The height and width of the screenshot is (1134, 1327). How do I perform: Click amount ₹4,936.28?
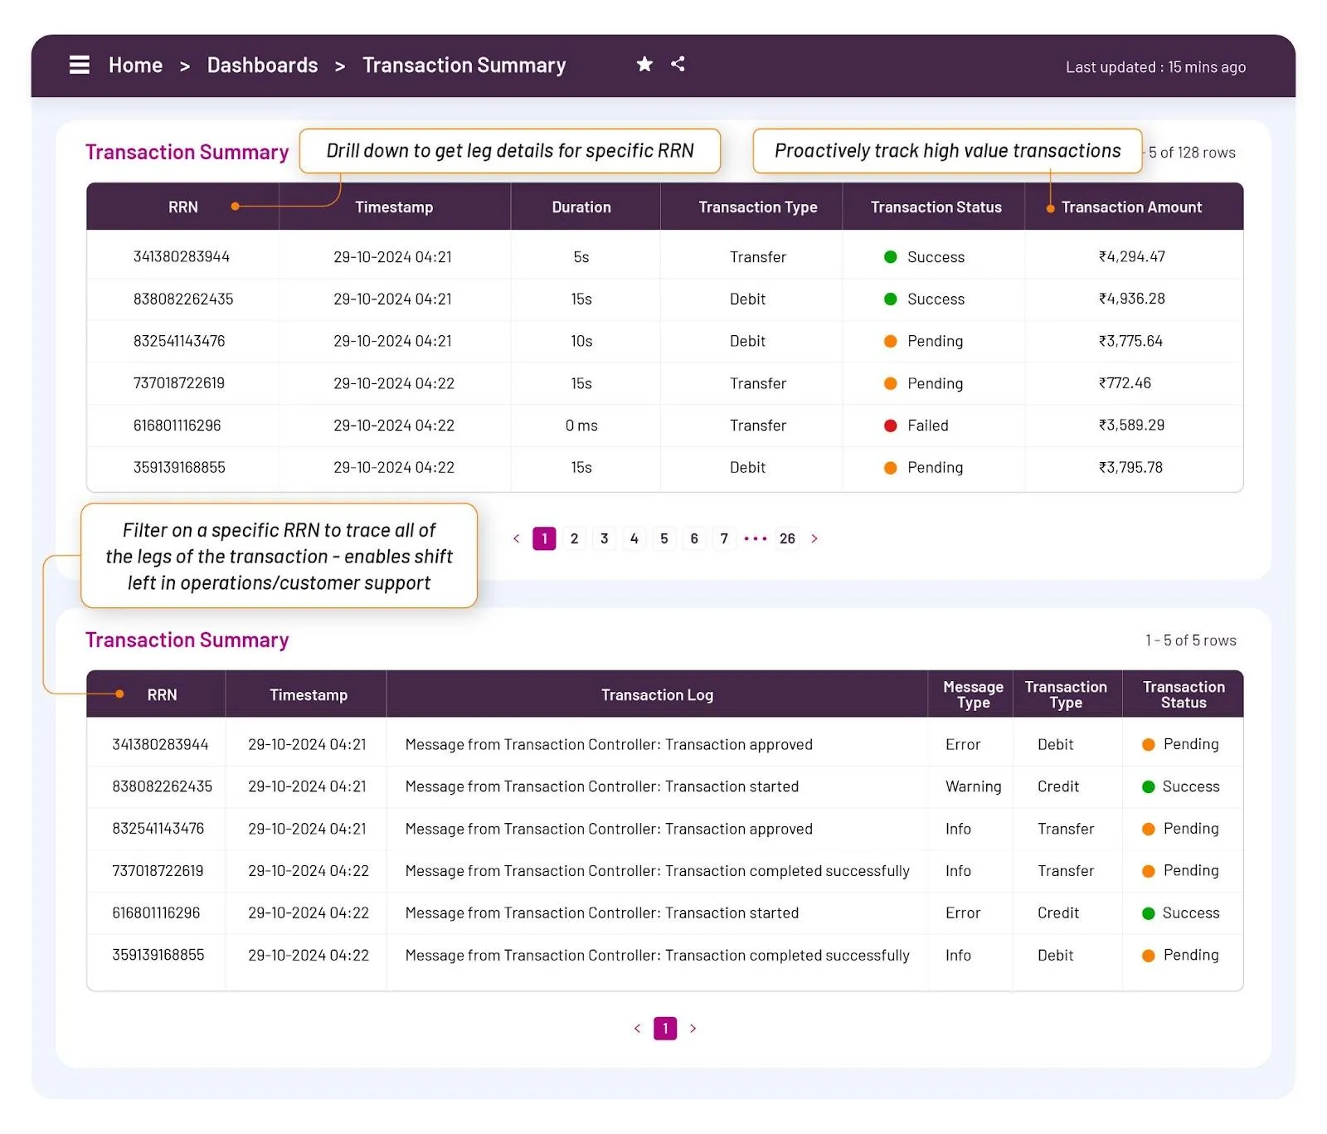point(1132,299)
